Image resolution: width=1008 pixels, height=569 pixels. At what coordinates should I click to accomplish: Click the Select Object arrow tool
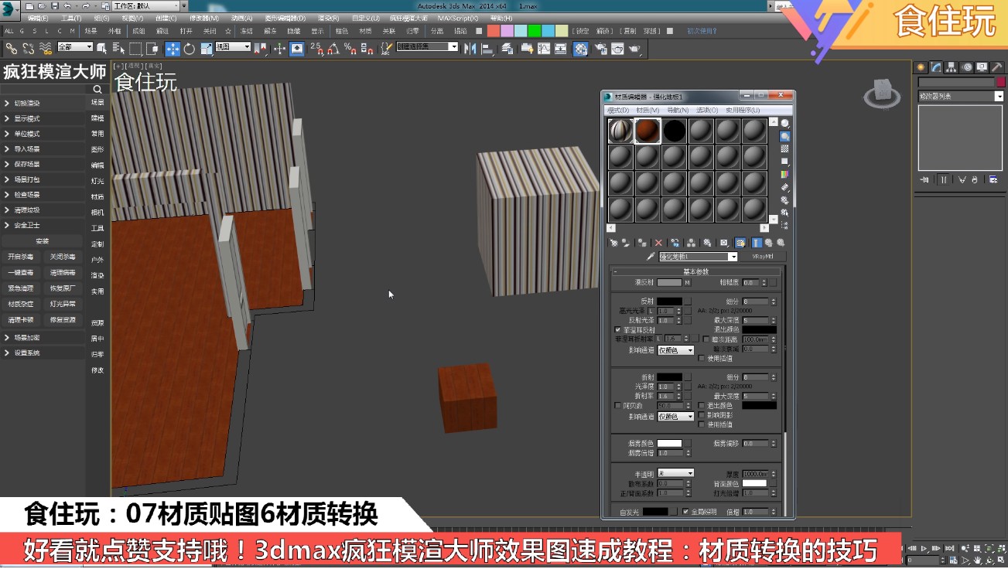(x=101, y=49)
